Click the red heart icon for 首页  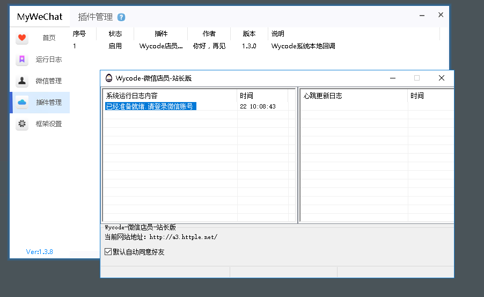point(22,38)
